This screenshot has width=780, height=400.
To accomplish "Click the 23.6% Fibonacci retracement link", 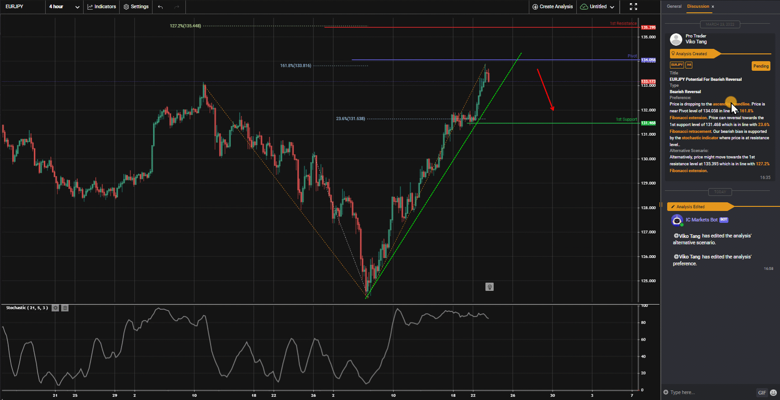I will (x=719, y=128).
